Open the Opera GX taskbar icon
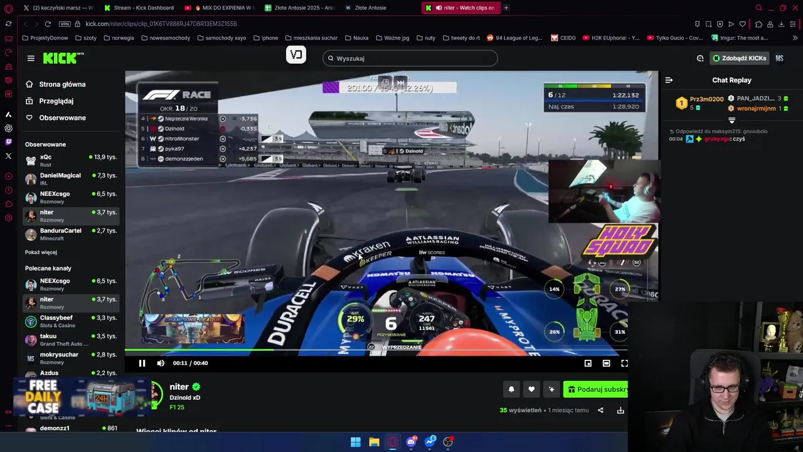This screenshot has width=803, height=452. pos(393,442)
